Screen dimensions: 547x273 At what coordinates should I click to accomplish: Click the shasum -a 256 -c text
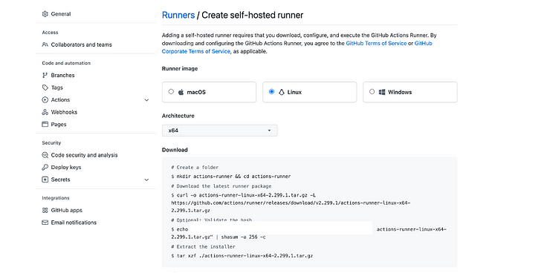point(244,237)
